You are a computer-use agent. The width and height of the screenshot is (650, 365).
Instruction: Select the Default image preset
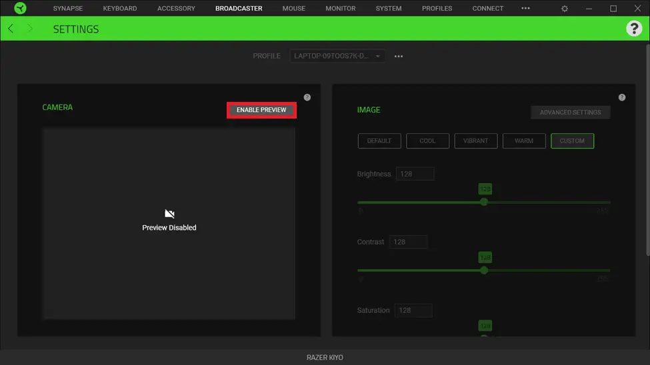pos(379,141)
